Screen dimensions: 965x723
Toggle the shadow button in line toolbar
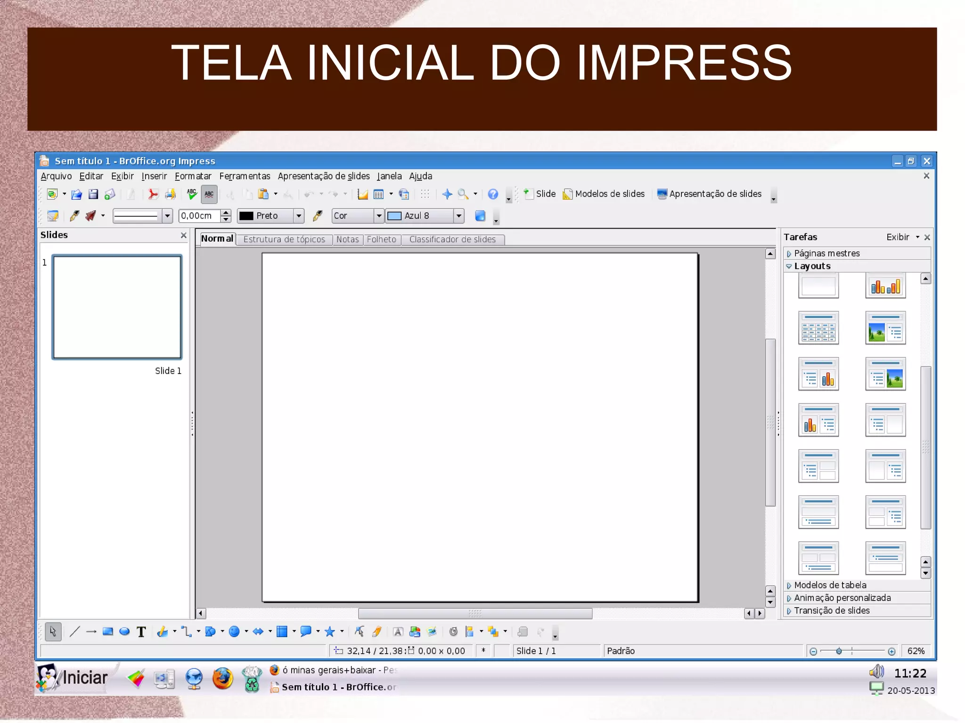(x=480, y=216)
